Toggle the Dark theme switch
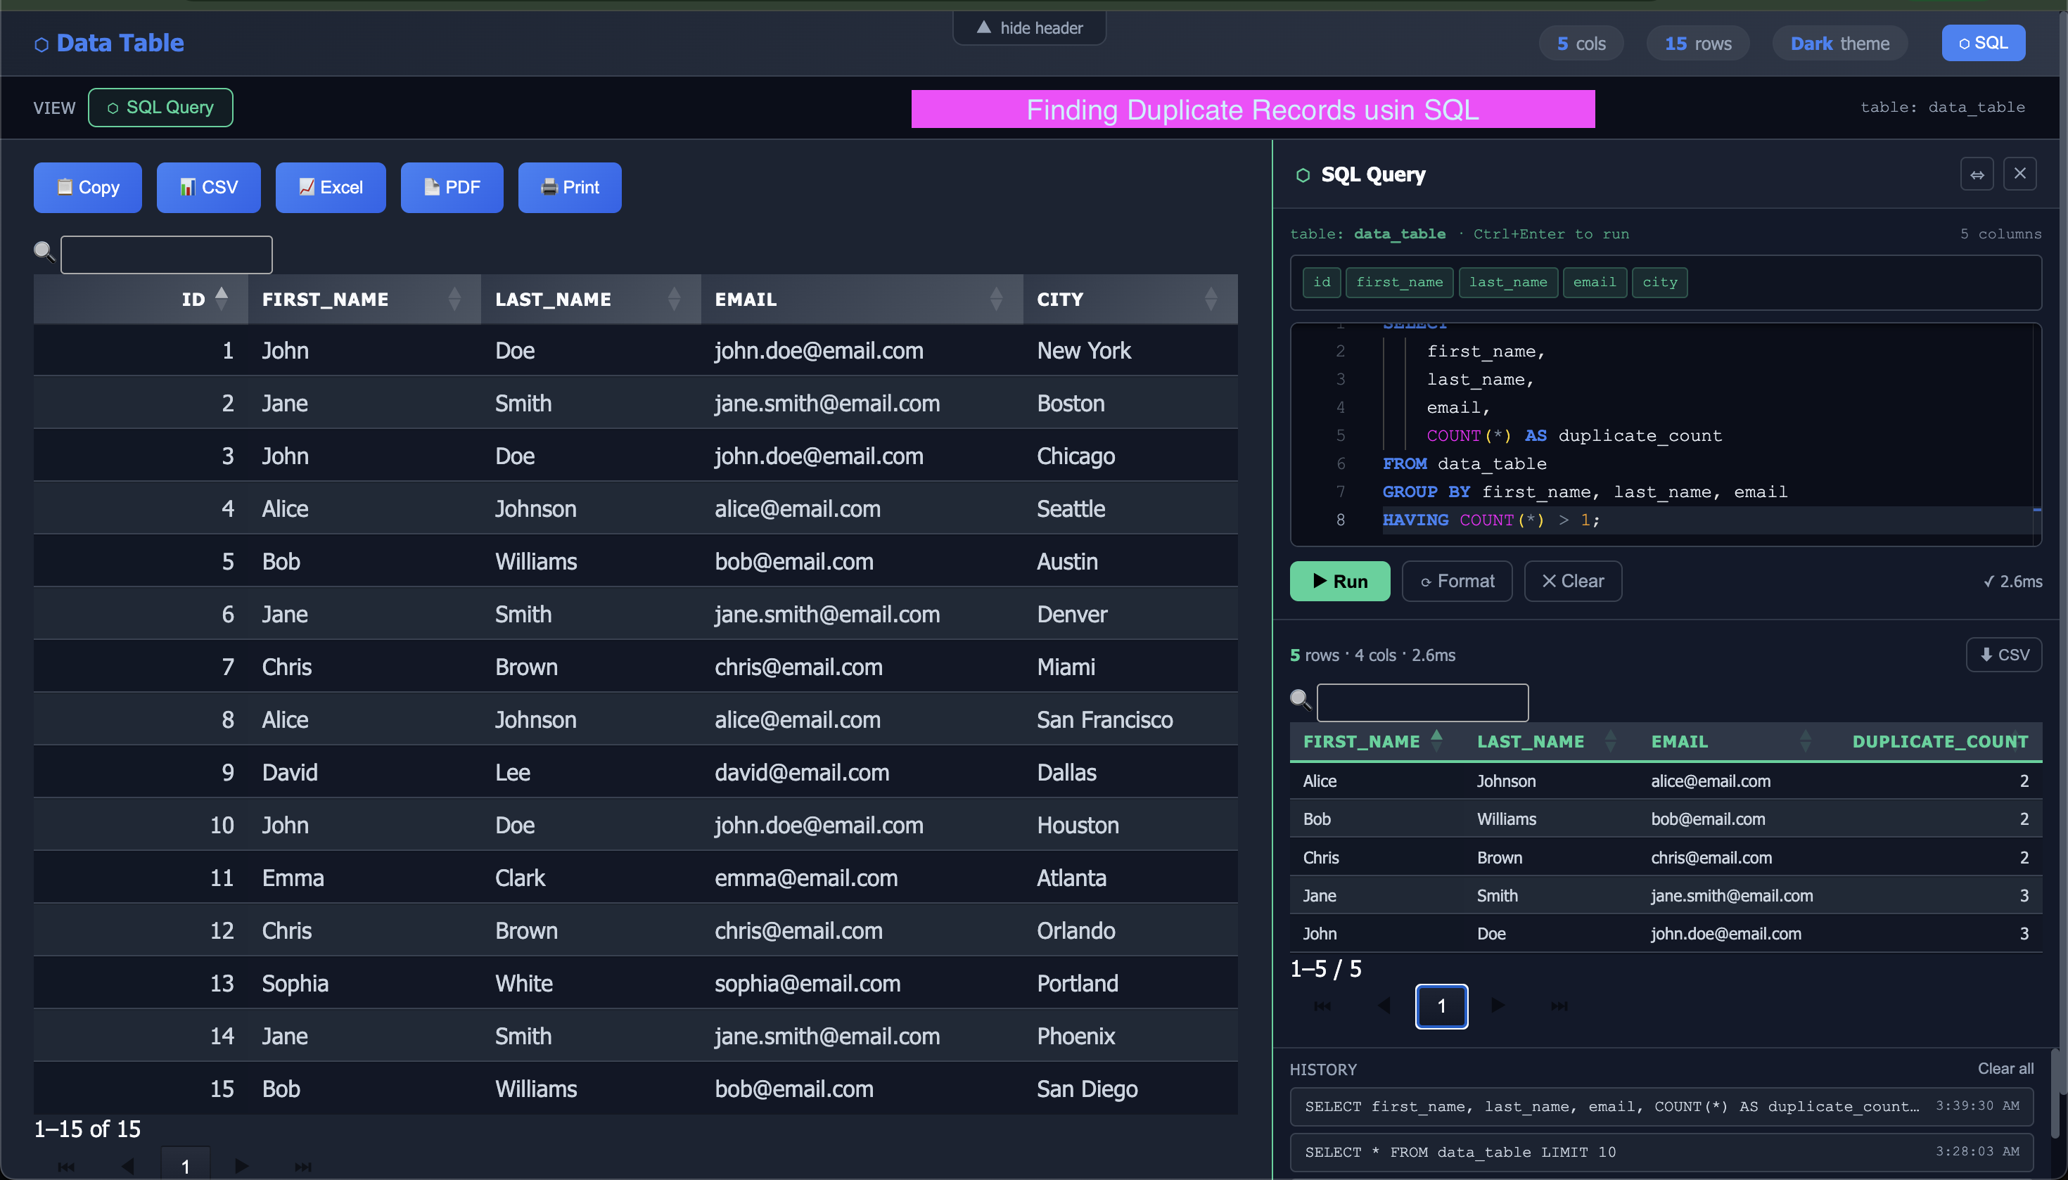 (1839, 44)
